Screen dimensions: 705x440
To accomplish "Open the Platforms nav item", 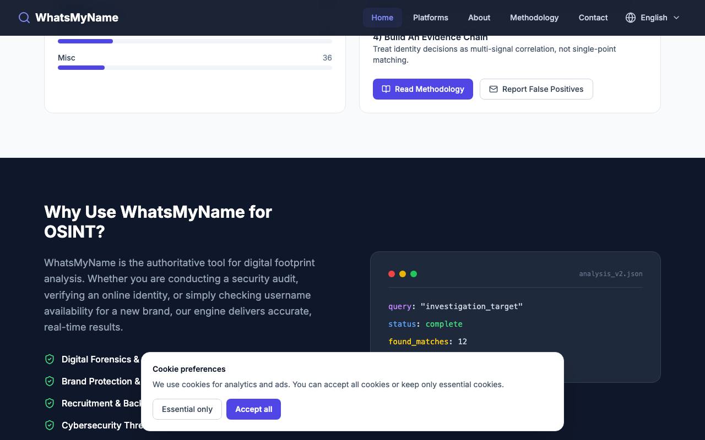I will click(431, 18).
